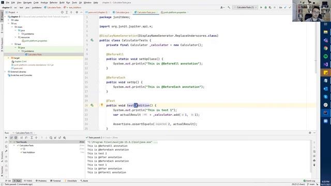Toggle Show Passed tests checkmark filter

coord(11,138)
